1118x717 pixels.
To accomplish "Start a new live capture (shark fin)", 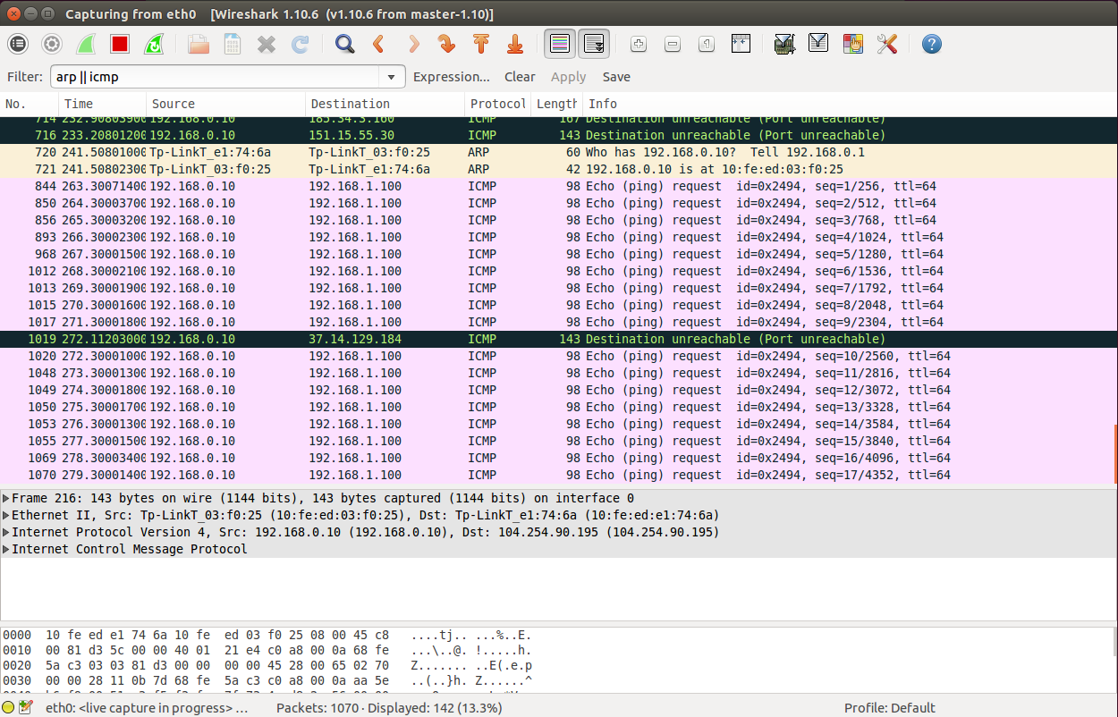I will pos(86,44).
